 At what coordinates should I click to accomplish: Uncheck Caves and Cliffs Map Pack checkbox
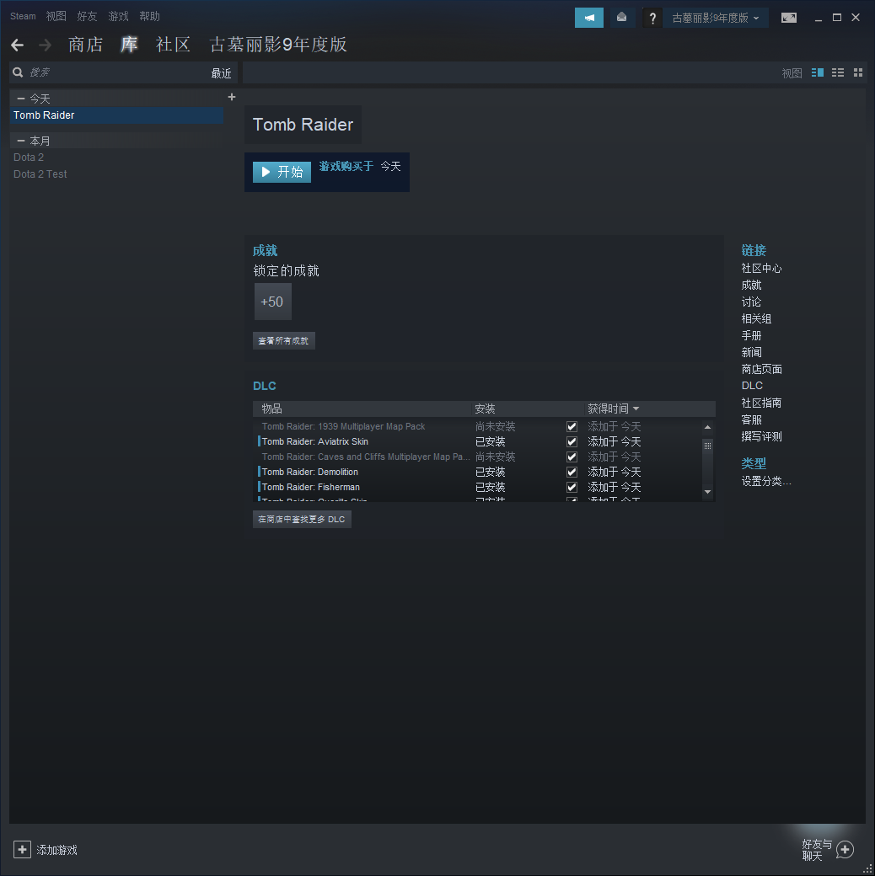pos(572,457)
